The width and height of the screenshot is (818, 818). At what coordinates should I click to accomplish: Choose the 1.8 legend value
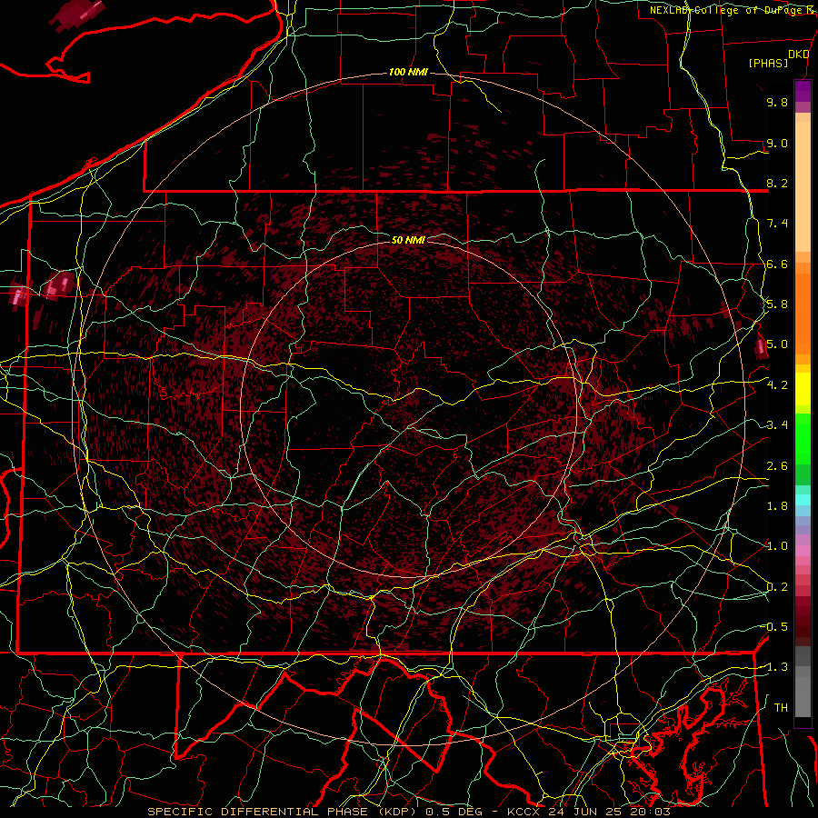click(x=777, y=506)
